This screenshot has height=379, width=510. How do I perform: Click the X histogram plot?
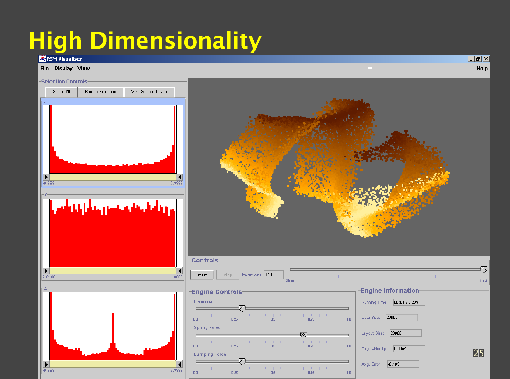coord(113,139)
